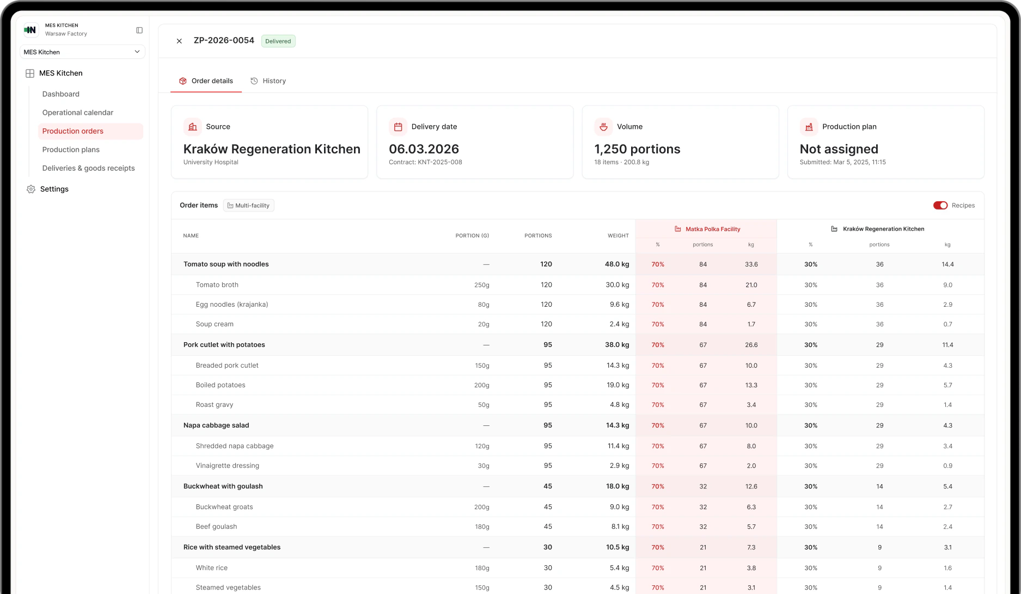Screen dimensions: 1021x594
Task: Click the MES Kitchen grid icon
Action: click(x=30, y=73)
